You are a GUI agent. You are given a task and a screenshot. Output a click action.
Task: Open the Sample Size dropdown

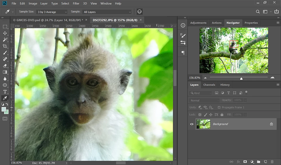click(x=52, y=12)
